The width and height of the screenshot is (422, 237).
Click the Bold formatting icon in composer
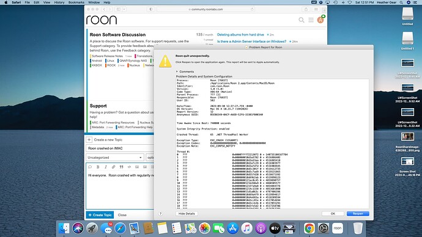(x=98, y=167)
